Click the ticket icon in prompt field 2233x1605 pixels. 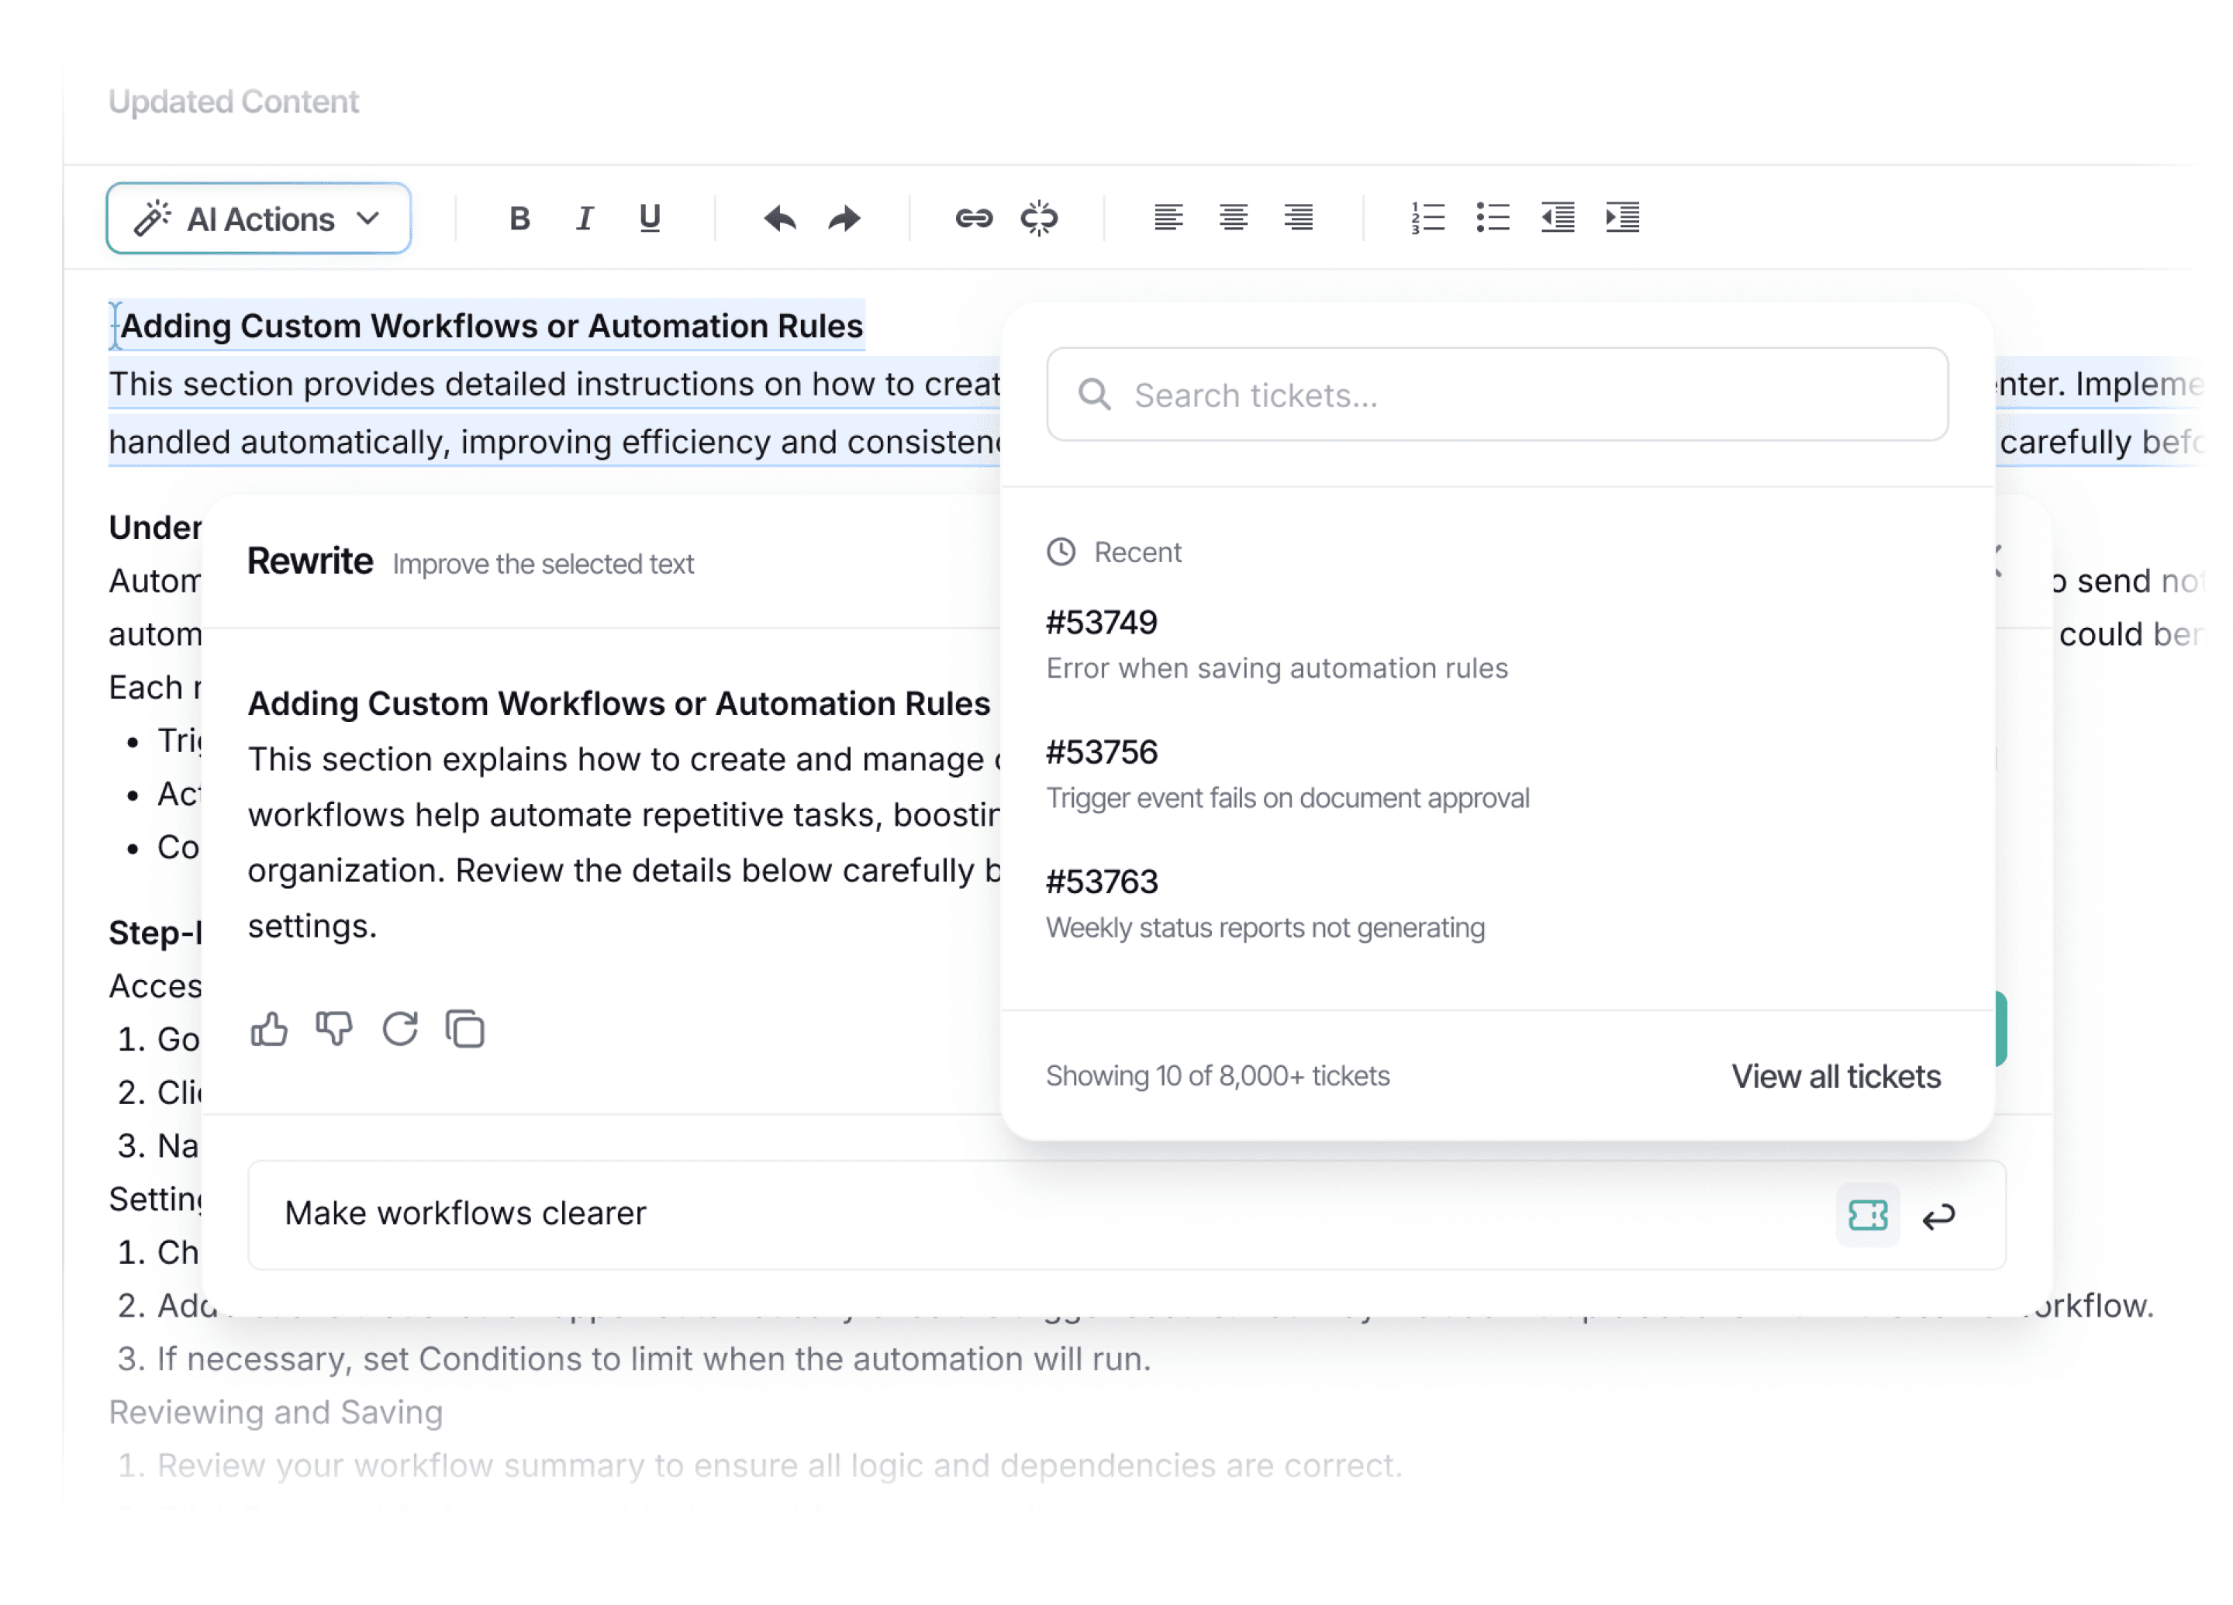tap(1867, 1214)
